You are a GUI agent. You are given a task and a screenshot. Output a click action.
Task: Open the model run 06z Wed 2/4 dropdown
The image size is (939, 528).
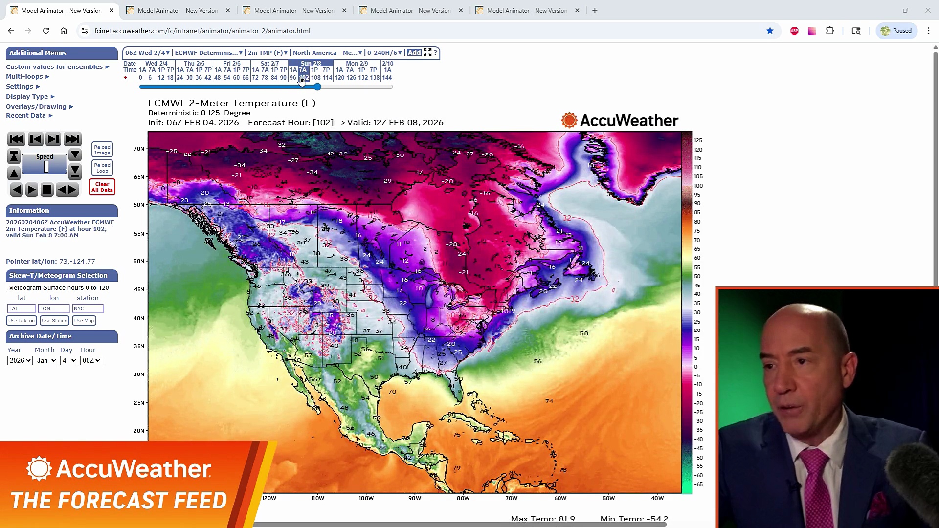point(147,52)
